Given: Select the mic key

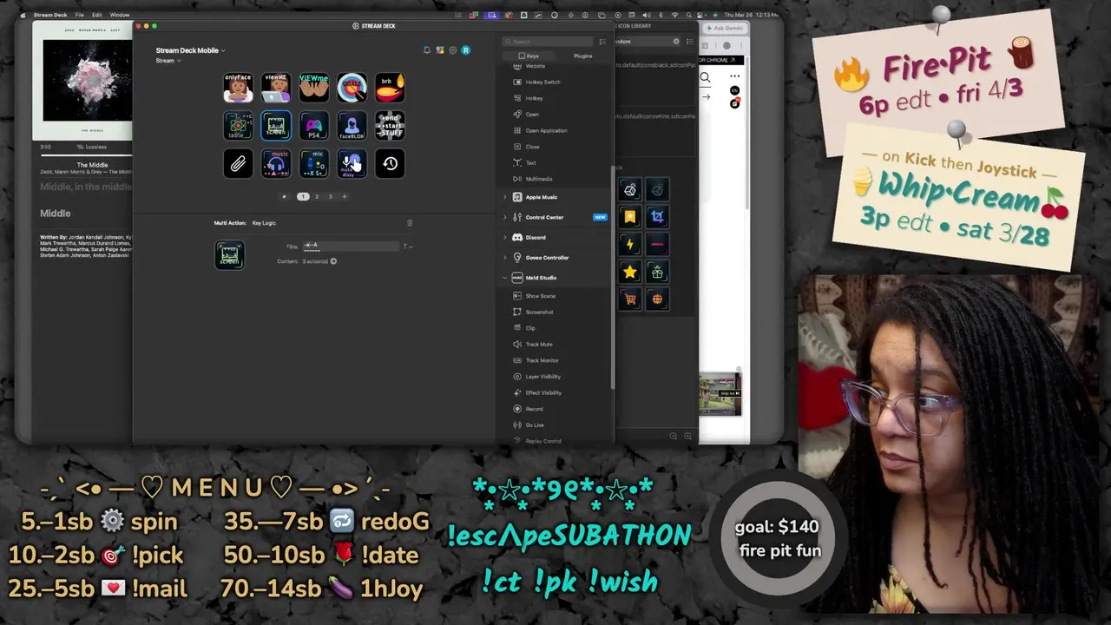Looking at the screenshot, I should click(314, 163).
